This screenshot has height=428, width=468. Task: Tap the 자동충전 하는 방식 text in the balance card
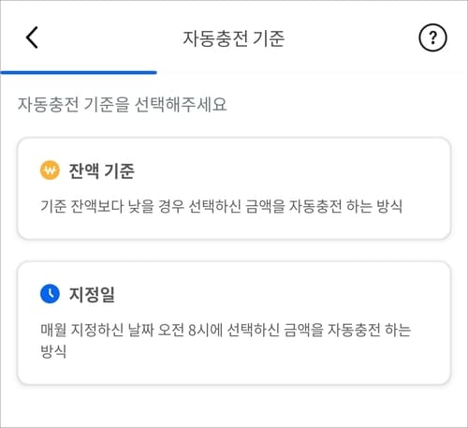pos(345,206)
